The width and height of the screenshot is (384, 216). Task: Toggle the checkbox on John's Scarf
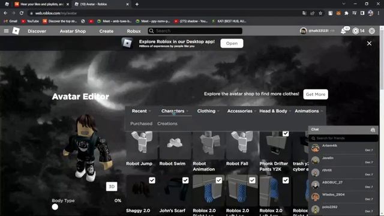(185, 181)
